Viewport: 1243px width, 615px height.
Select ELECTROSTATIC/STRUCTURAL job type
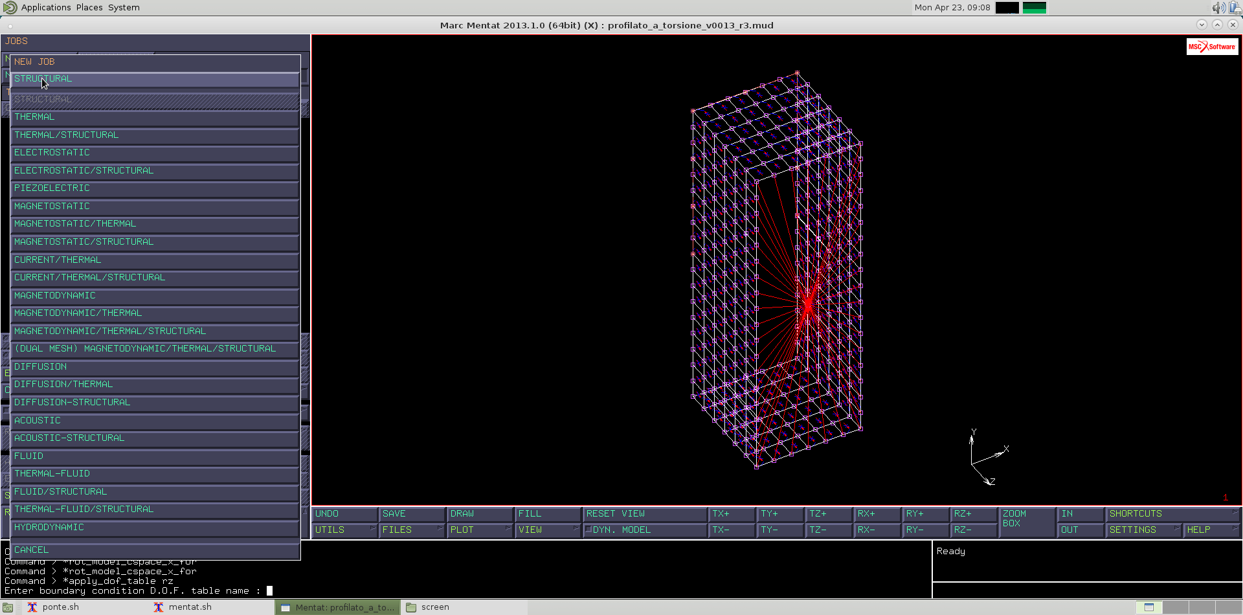(x=155, y=171)
